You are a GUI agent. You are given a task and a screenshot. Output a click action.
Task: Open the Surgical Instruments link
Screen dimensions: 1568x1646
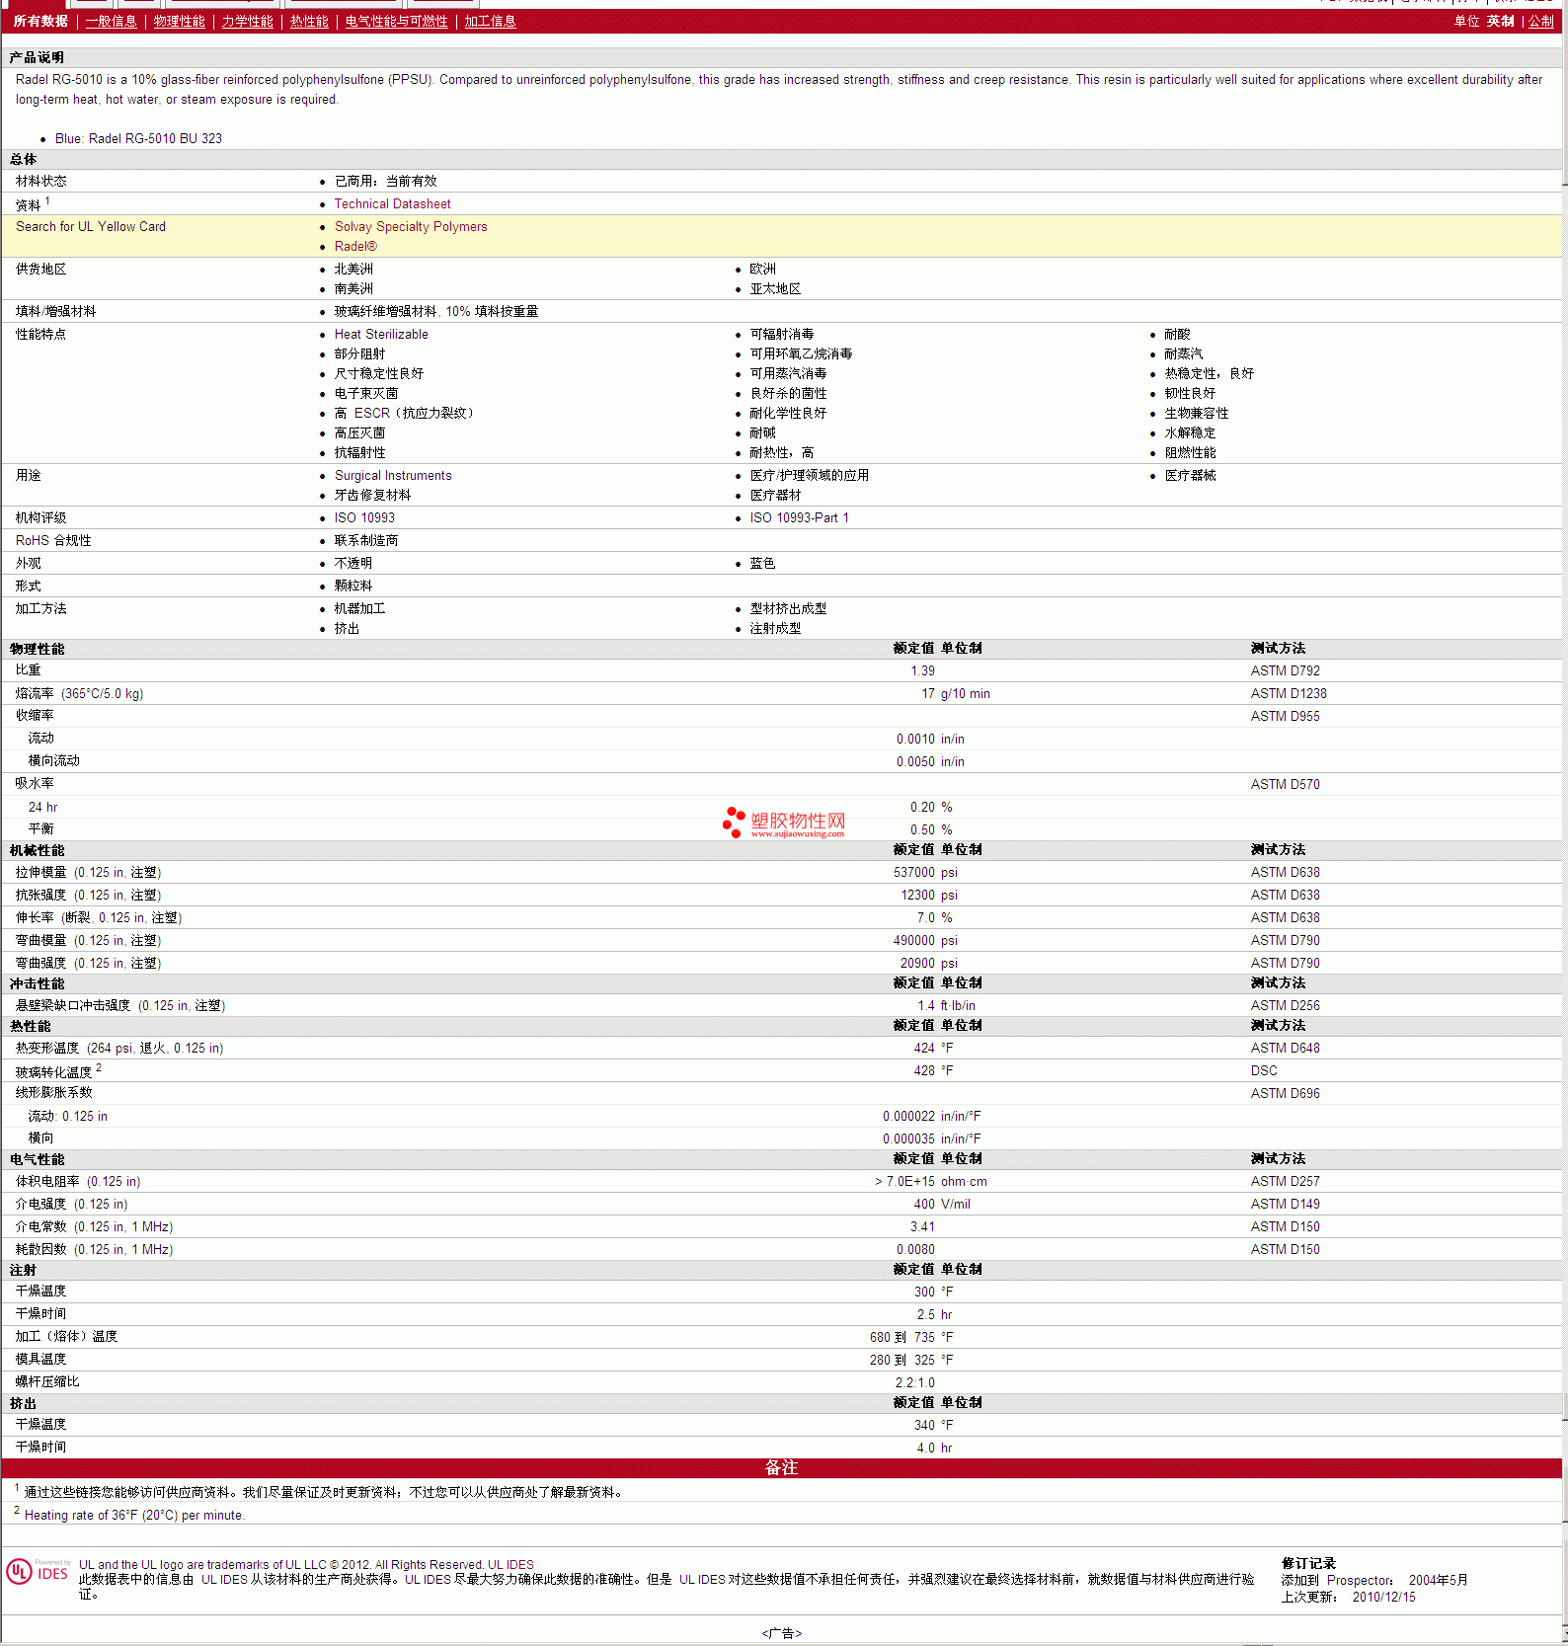(x=393, y=475)
